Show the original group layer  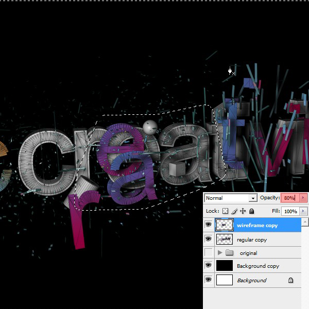[x=209, y=252]
